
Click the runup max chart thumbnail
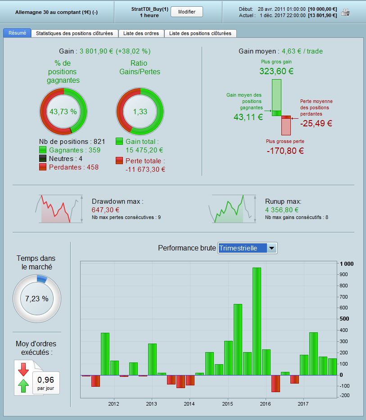point(232,209)
